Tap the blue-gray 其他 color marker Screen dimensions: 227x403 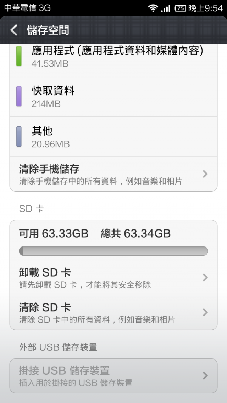pyautogui.click(x=19, y=136)
